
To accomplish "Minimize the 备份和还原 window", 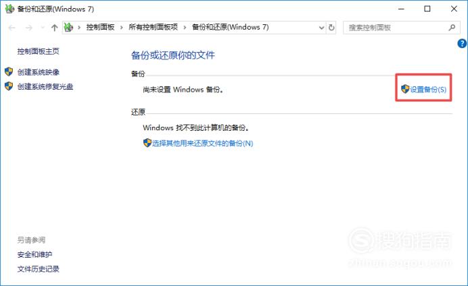I will pyautogui.click(x=401, y=9).
